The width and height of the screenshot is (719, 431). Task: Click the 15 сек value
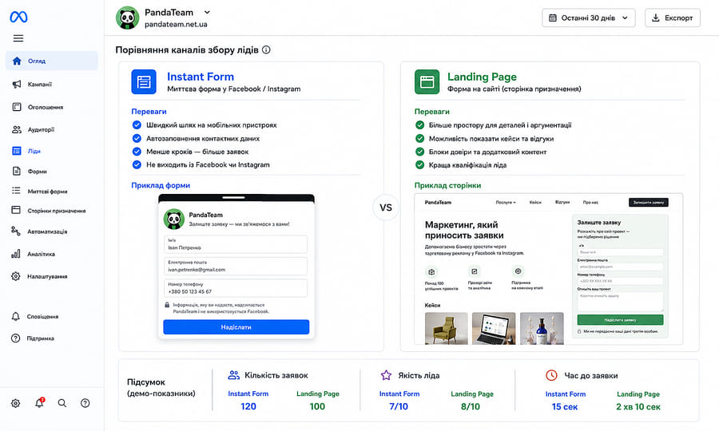coord(565,407)
